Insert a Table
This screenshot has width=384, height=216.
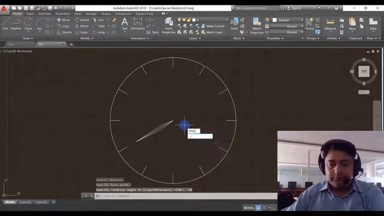(x=152, y=32)
